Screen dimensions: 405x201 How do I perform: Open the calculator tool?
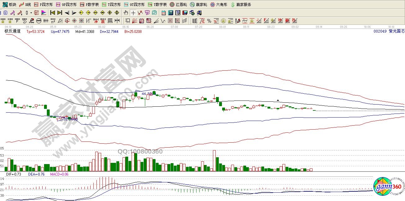(171, 13)
